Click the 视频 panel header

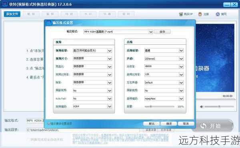click(x=84, y=42)
